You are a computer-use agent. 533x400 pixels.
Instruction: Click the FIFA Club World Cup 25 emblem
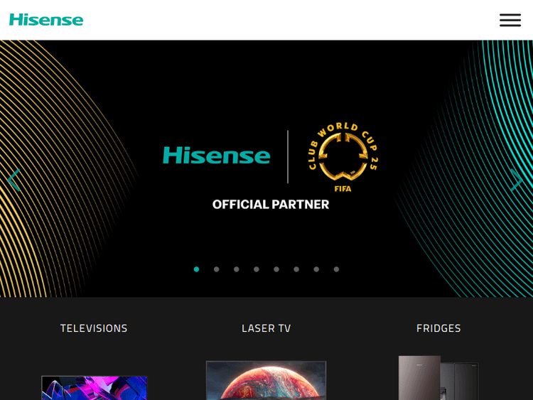click(343, 157)
